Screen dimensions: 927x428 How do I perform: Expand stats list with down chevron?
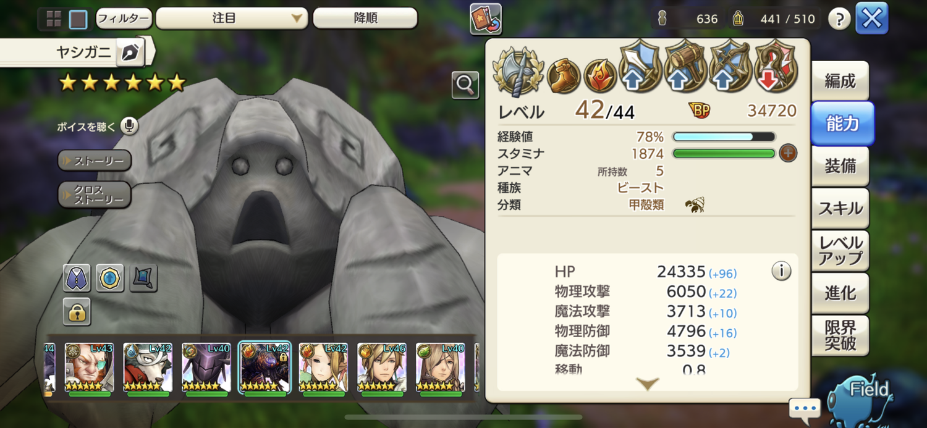[x=647, y=384]
